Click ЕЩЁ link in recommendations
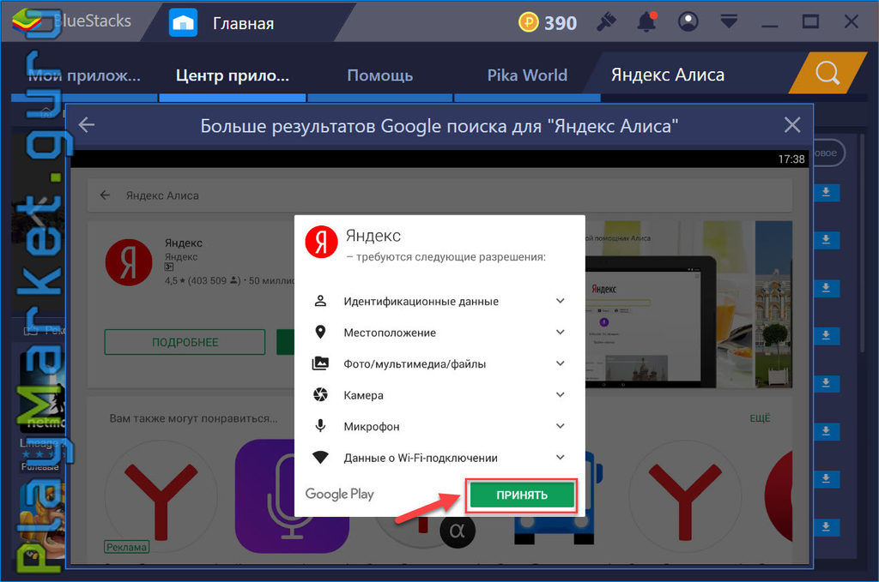The height and width of the screenshot is (582, 879). [760, 418]
